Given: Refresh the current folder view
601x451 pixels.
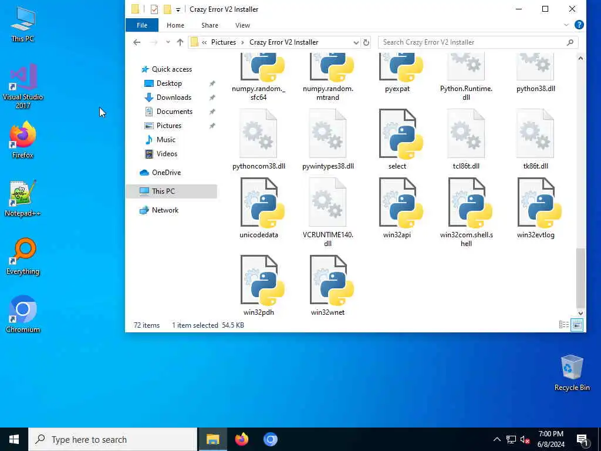Looking at the screenshot, I should coord(366,42).
